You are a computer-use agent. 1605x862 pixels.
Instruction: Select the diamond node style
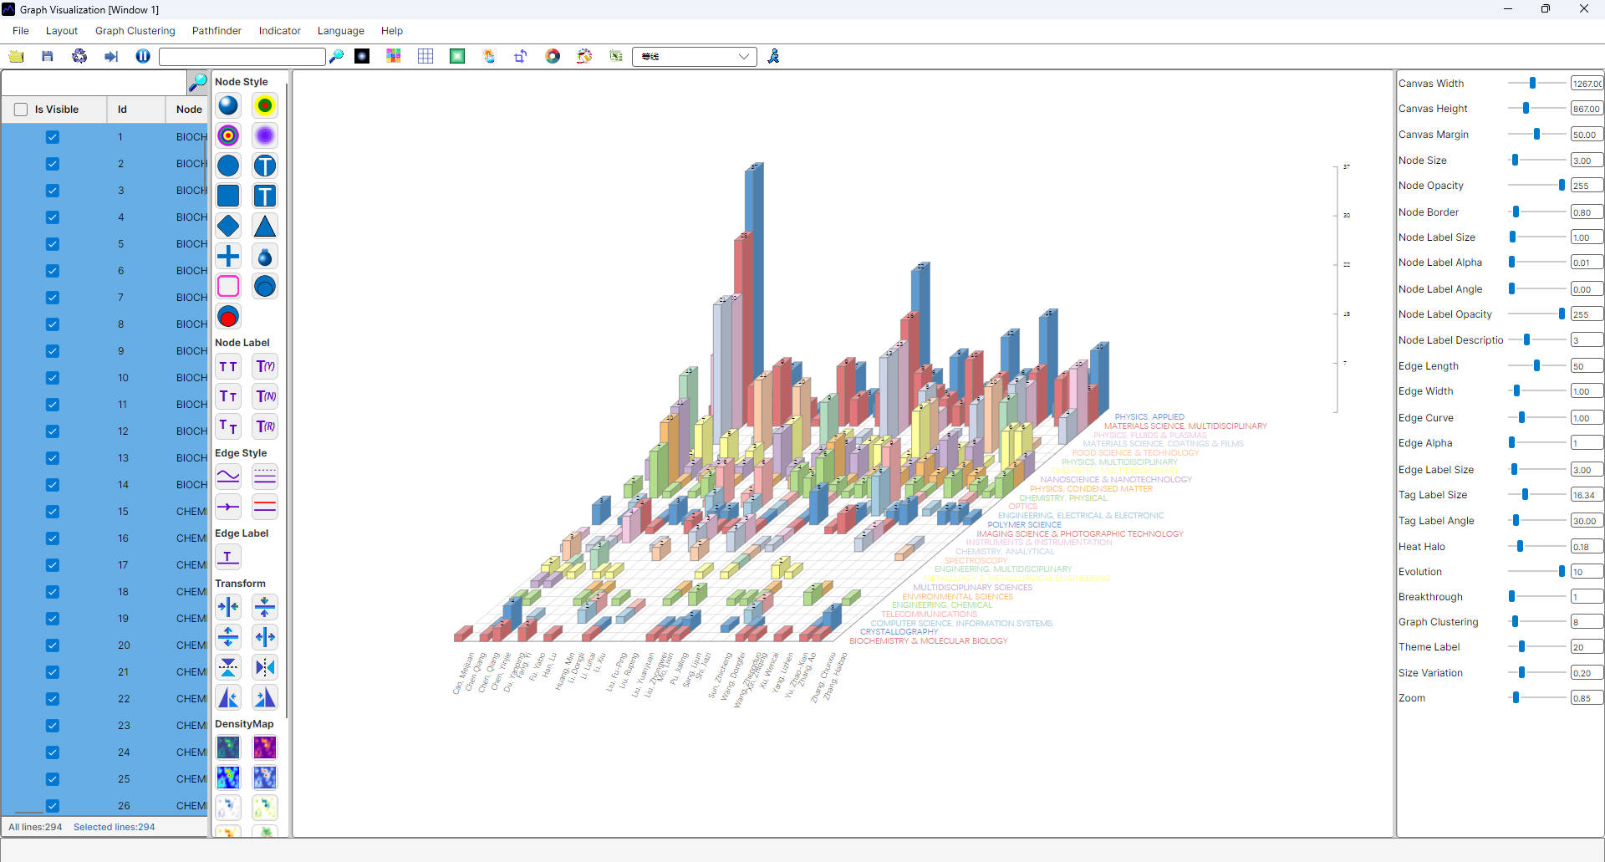[228, 227]
